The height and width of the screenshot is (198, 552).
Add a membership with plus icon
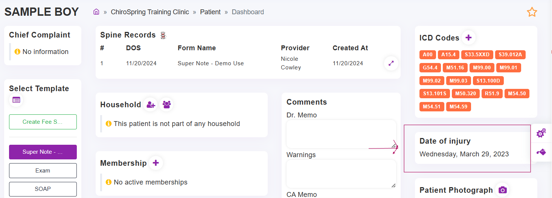[156, 163]
